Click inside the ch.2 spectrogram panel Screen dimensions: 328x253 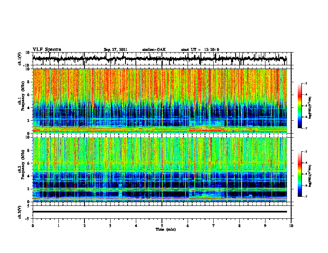[x=160, y=169]
